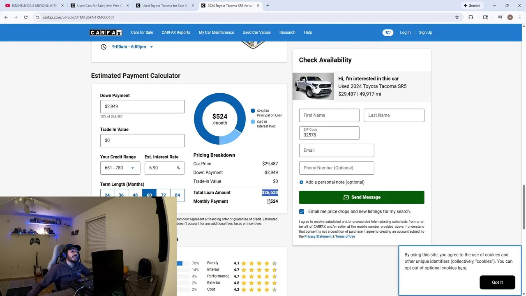526x296 pixels.
Task: Reload the page with refresh icon
Action: pos(25,17)
